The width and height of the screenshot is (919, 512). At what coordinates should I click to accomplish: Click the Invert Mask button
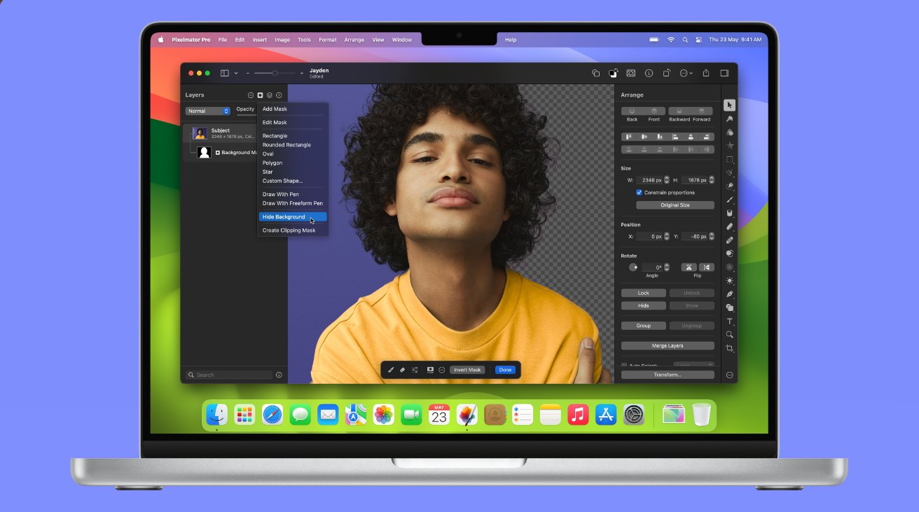pos(467,370)
